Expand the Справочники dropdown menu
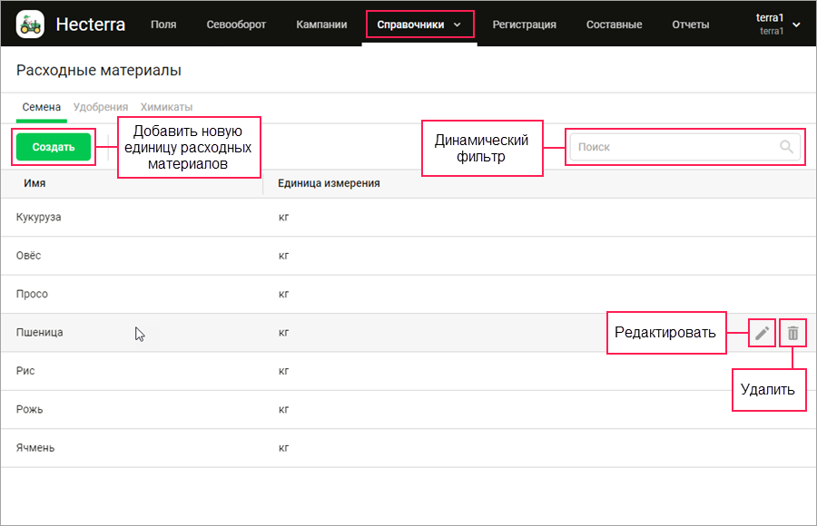 [419, 24]
